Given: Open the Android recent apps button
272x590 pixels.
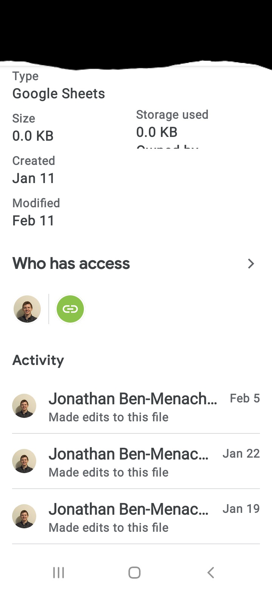Looking at the screenshot, I should coord(59,573).
